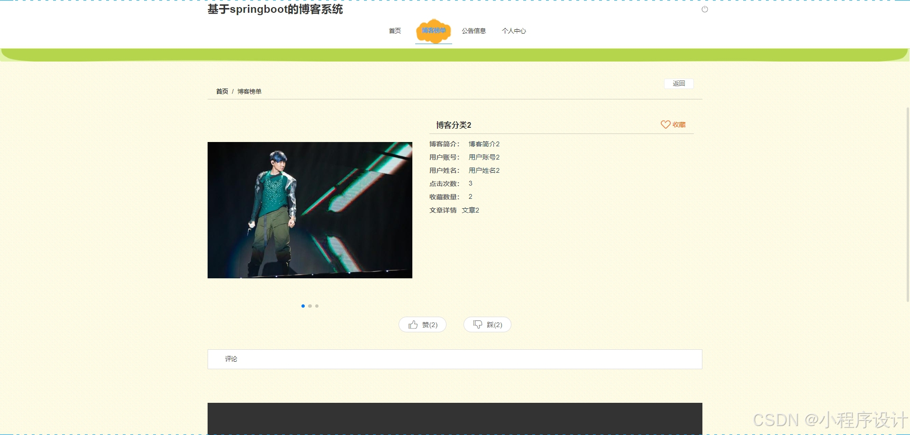910x435 pixels.
Task: Click the 返回 button
Action: [679, 83]
